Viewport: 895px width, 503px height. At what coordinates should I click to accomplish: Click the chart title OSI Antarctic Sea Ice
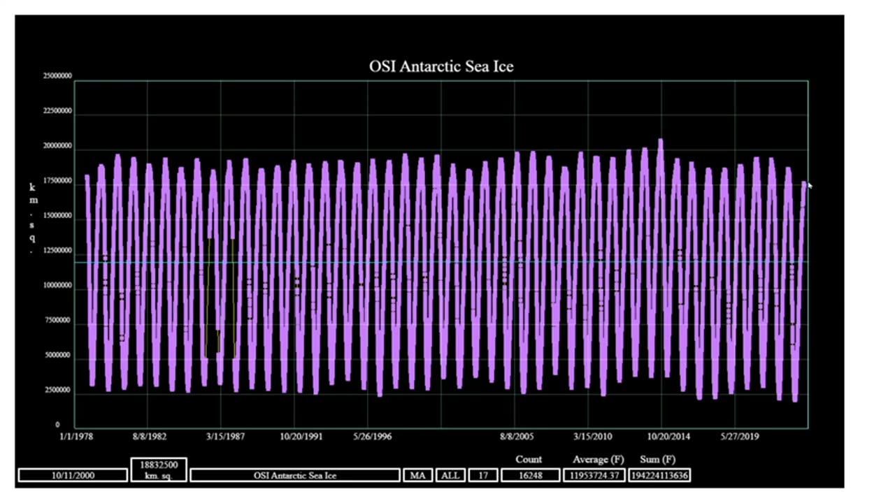coord(441,66)
